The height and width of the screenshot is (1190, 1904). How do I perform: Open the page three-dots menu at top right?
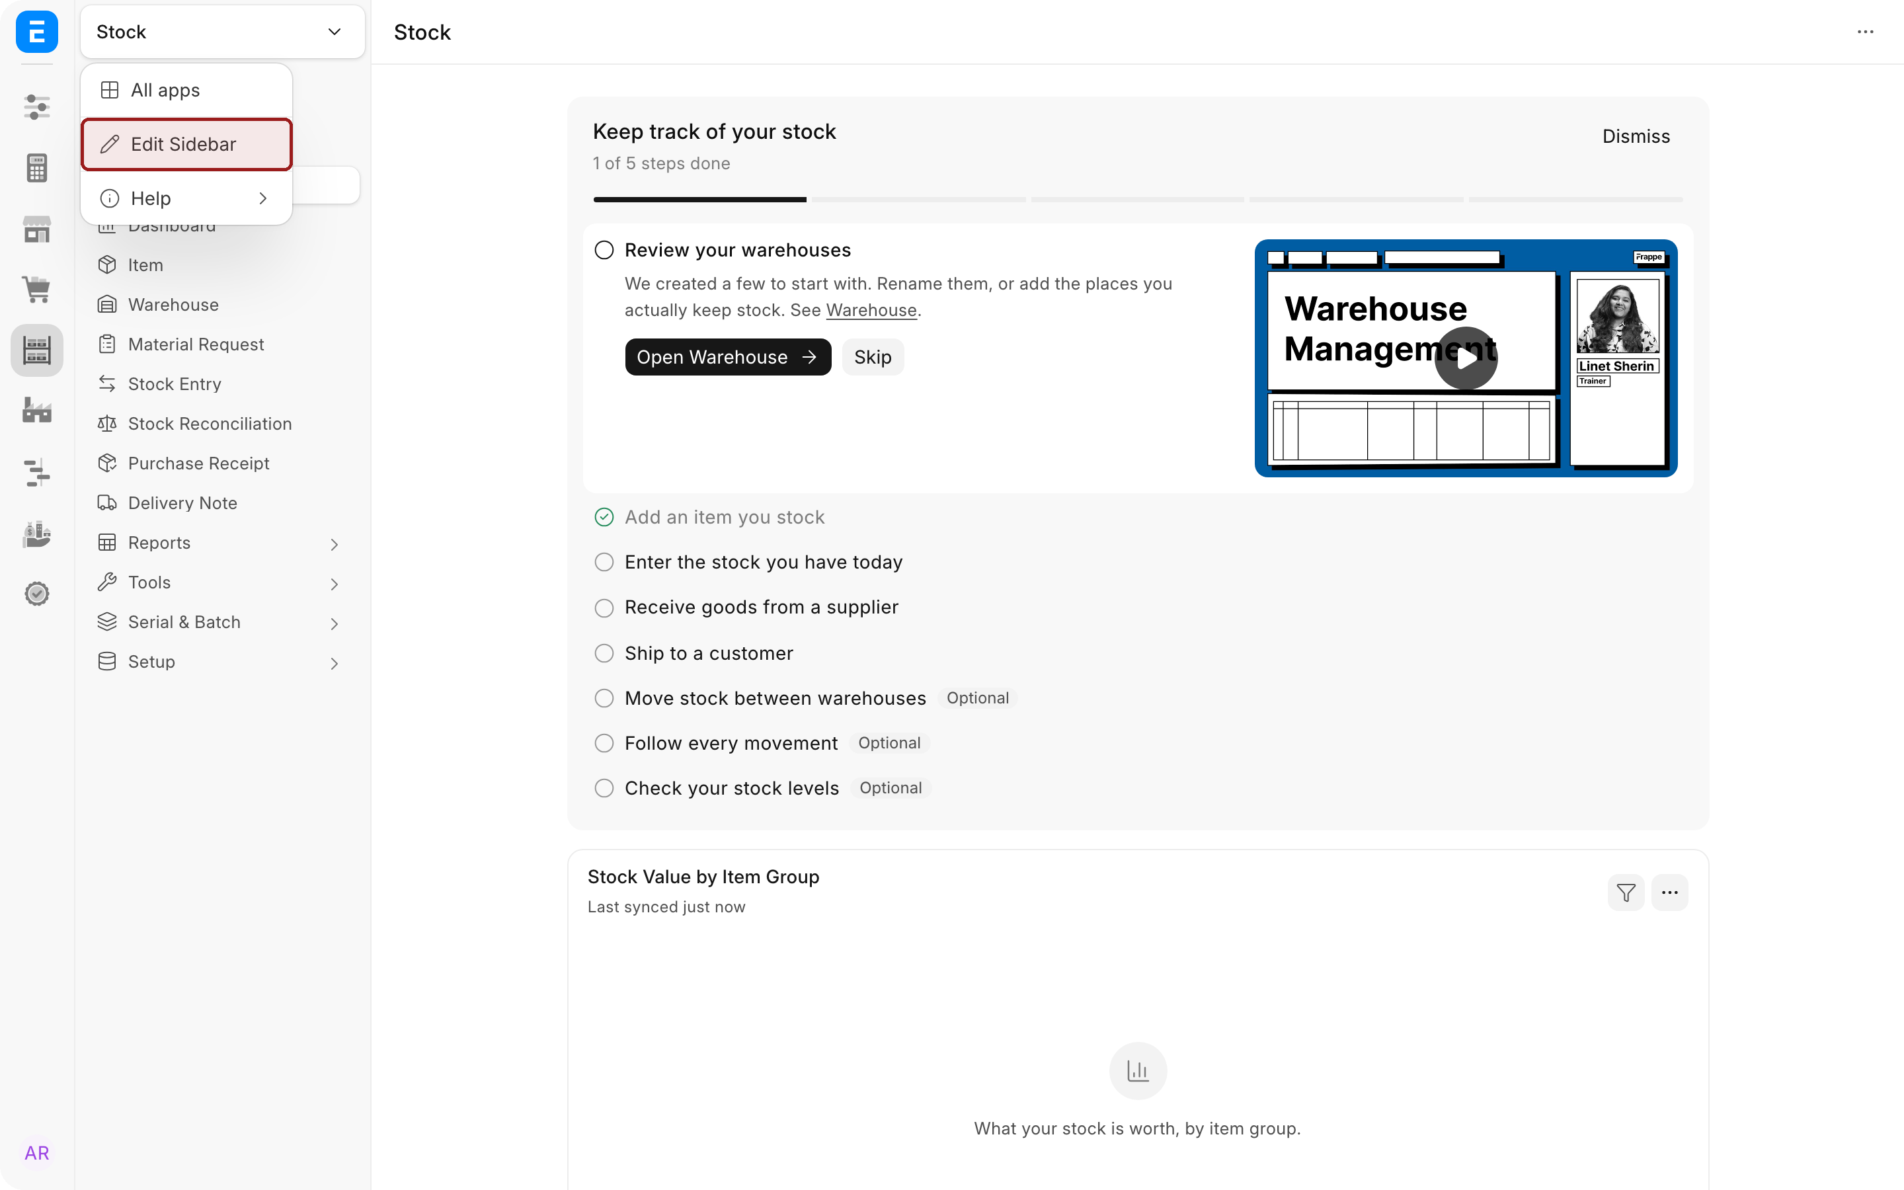pos(1866,32)
